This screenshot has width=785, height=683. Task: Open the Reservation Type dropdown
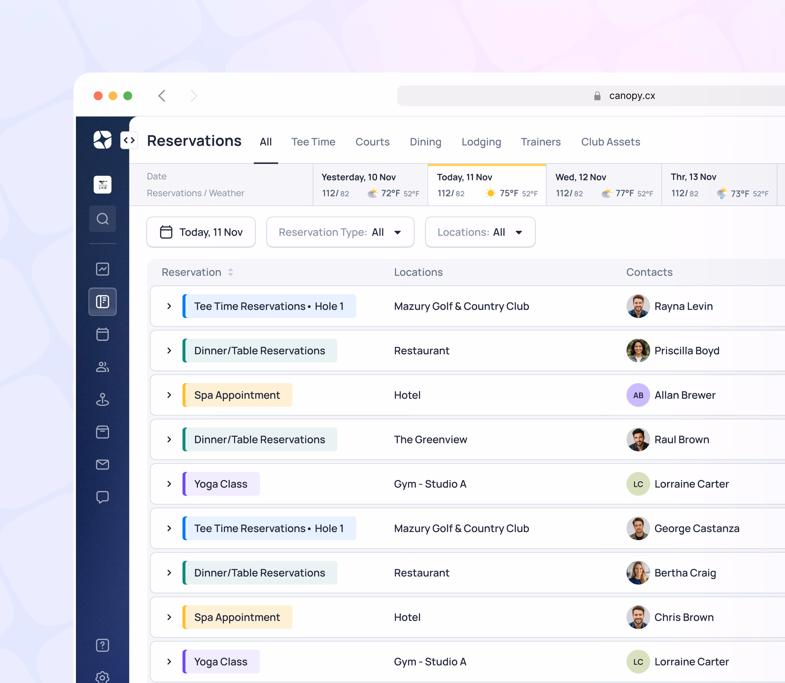340,232
